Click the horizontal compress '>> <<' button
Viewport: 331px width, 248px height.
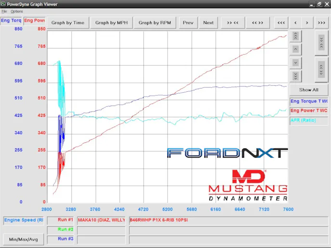pyautogui.click(x=233, y=23)
